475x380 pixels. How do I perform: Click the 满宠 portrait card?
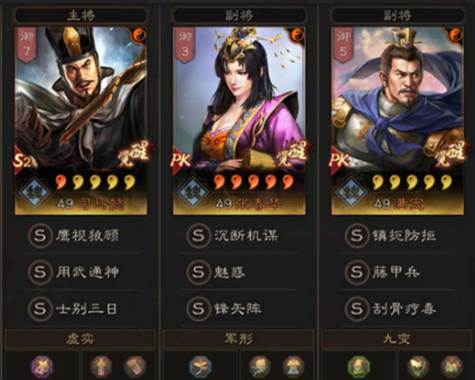(397, 120)
